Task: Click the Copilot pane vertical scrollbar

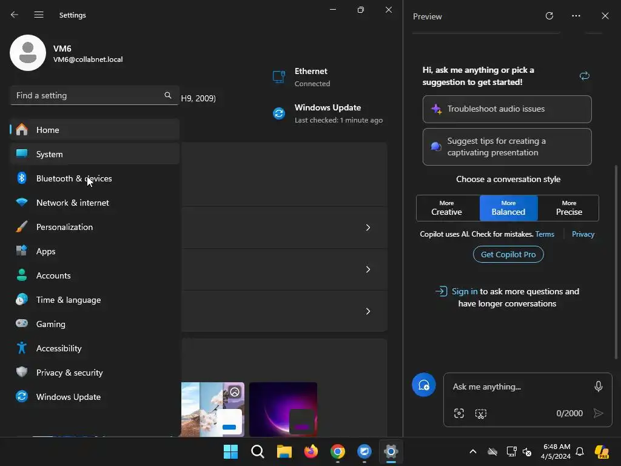Action: 616,262
